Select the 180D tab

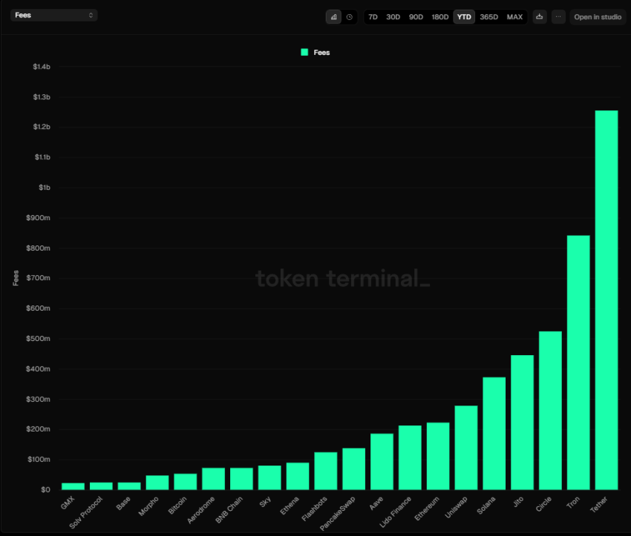[439, 16]
